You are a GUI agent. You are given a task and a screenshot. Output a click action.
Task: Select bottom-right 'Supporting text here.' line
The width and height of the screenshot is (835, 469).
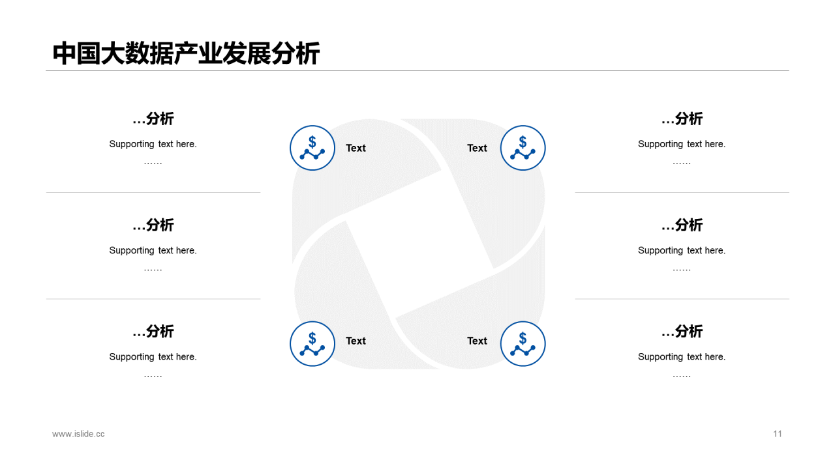pos(682,356)
